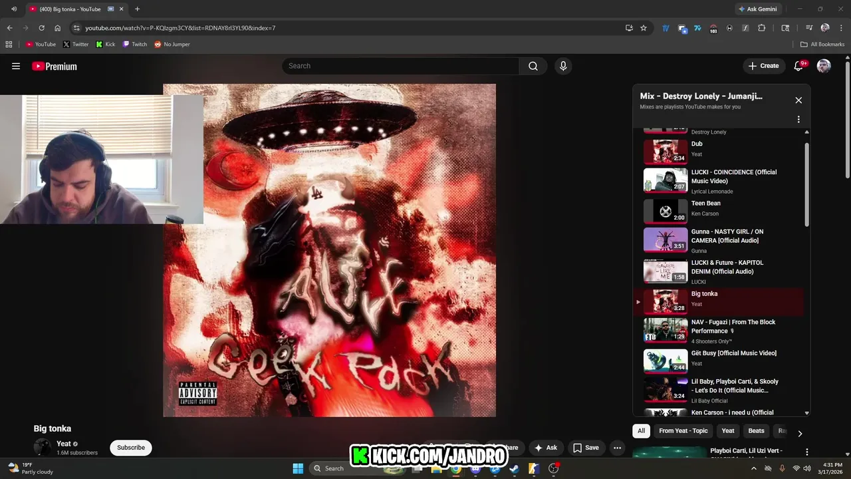Image resolution: width=851 pixels, height=479 pixels.
Task: Open the YouTube guide hamburger menu
Action: (16, 66)
